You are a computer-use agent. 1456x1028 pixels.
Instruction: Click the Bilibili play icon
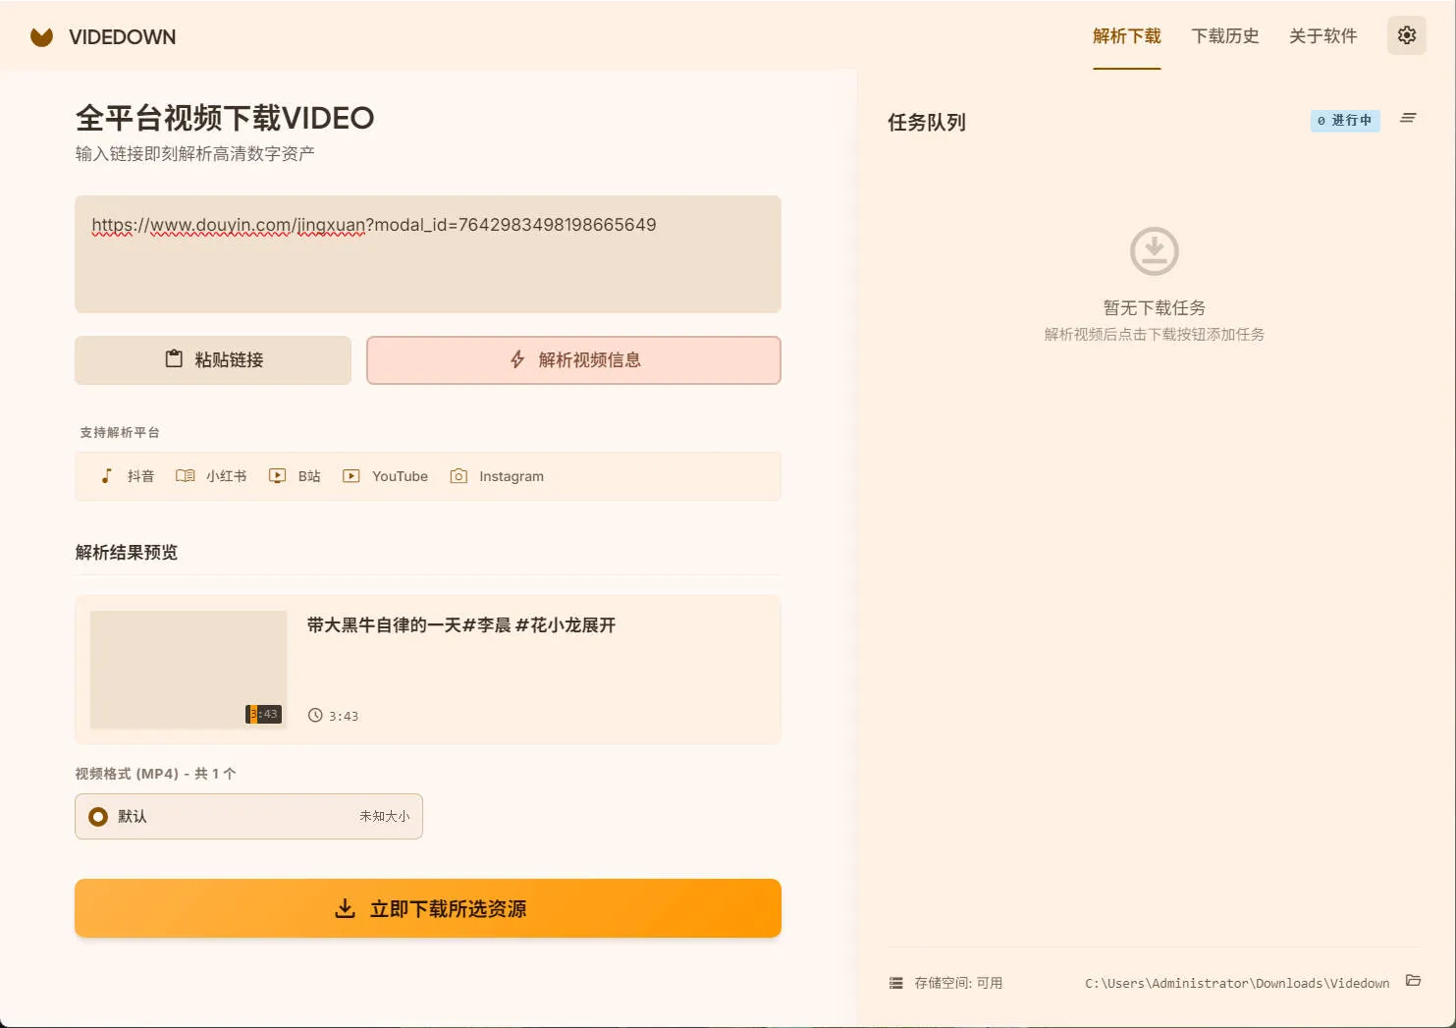(278, 476)
